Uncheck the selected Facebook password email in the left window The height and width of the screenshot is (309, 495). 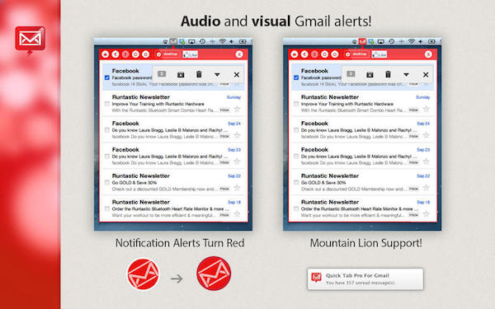pos(107,77)
